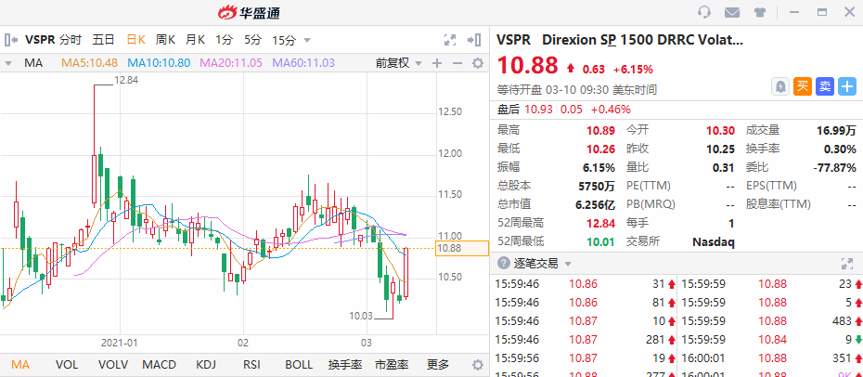Select trade row 15:59:59 with volume 483
Screen dimensions: 863x377
(x=772, y=321)
